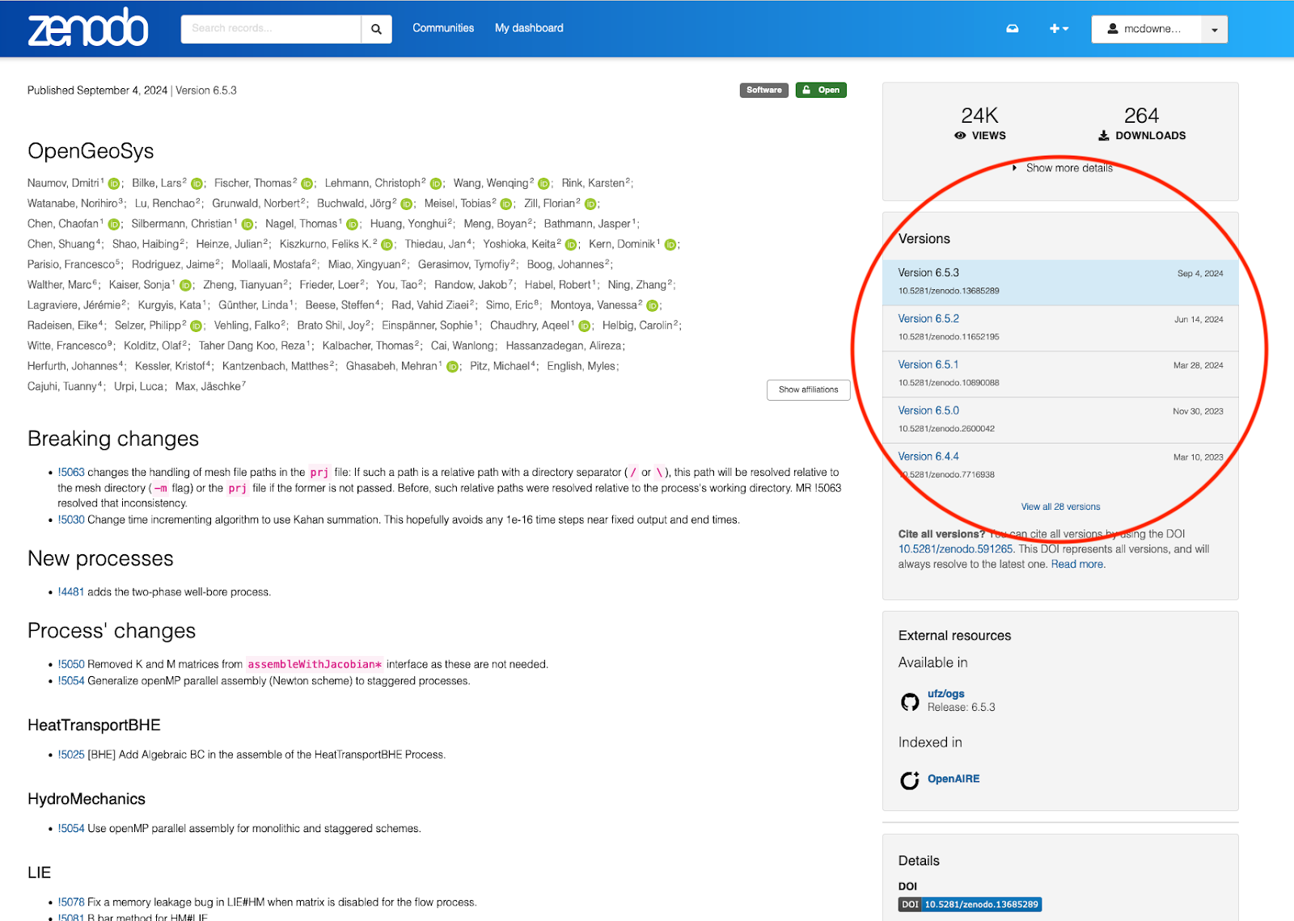Open ORCID icon next to Kern, Dominik
The width and height of the screenshot is (1294, 921).
[x=670, y=245]
